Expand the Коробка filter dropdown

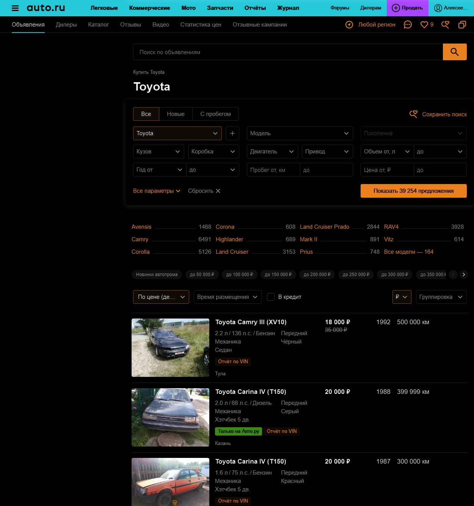pos(213,151)
